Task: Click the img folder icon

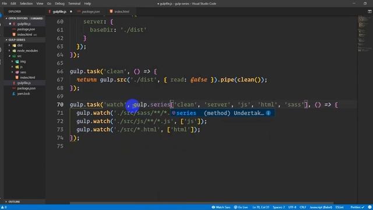Action: click(17, 61)
